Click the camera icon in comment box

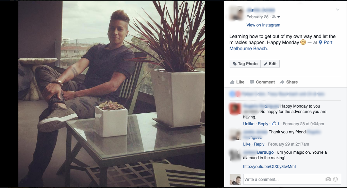click(328, 179)
